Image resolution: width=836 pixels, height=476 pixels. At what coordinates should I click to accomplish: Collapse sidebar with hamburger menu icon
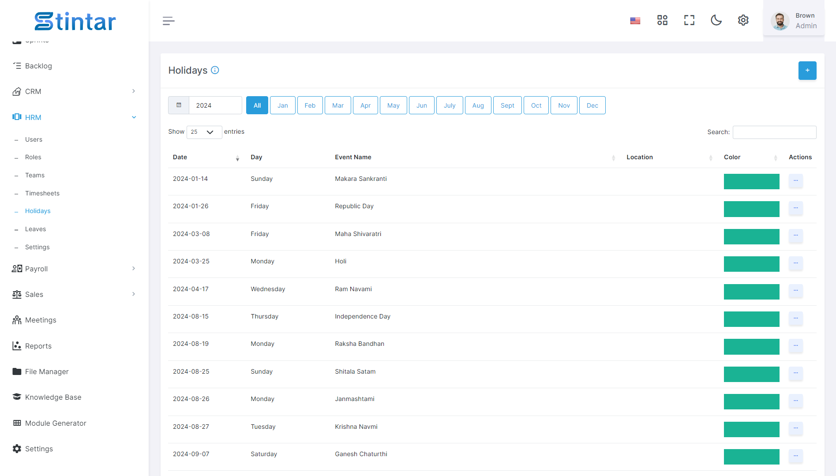pyautogui.click(x=169, y=21)
